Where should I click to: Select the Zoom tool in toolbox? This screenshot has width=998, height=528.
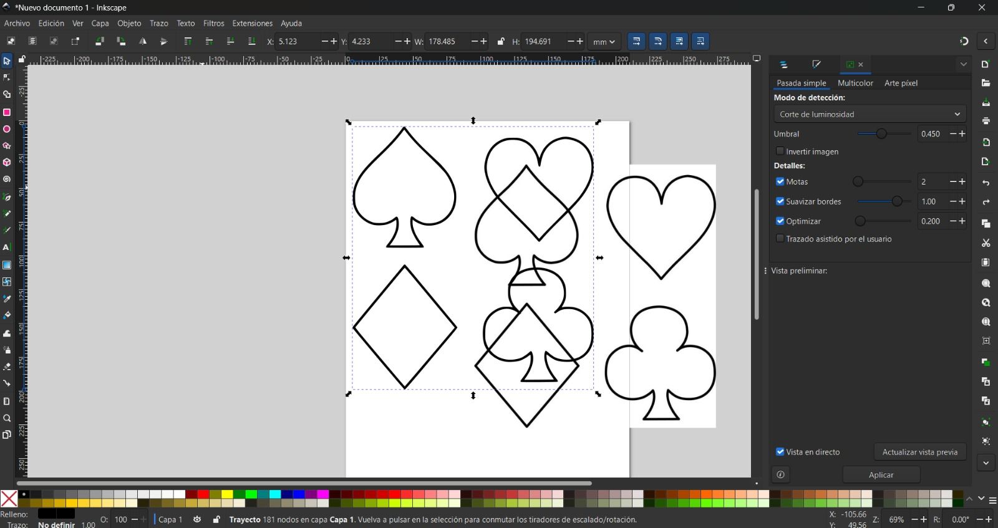pos(7,418)
